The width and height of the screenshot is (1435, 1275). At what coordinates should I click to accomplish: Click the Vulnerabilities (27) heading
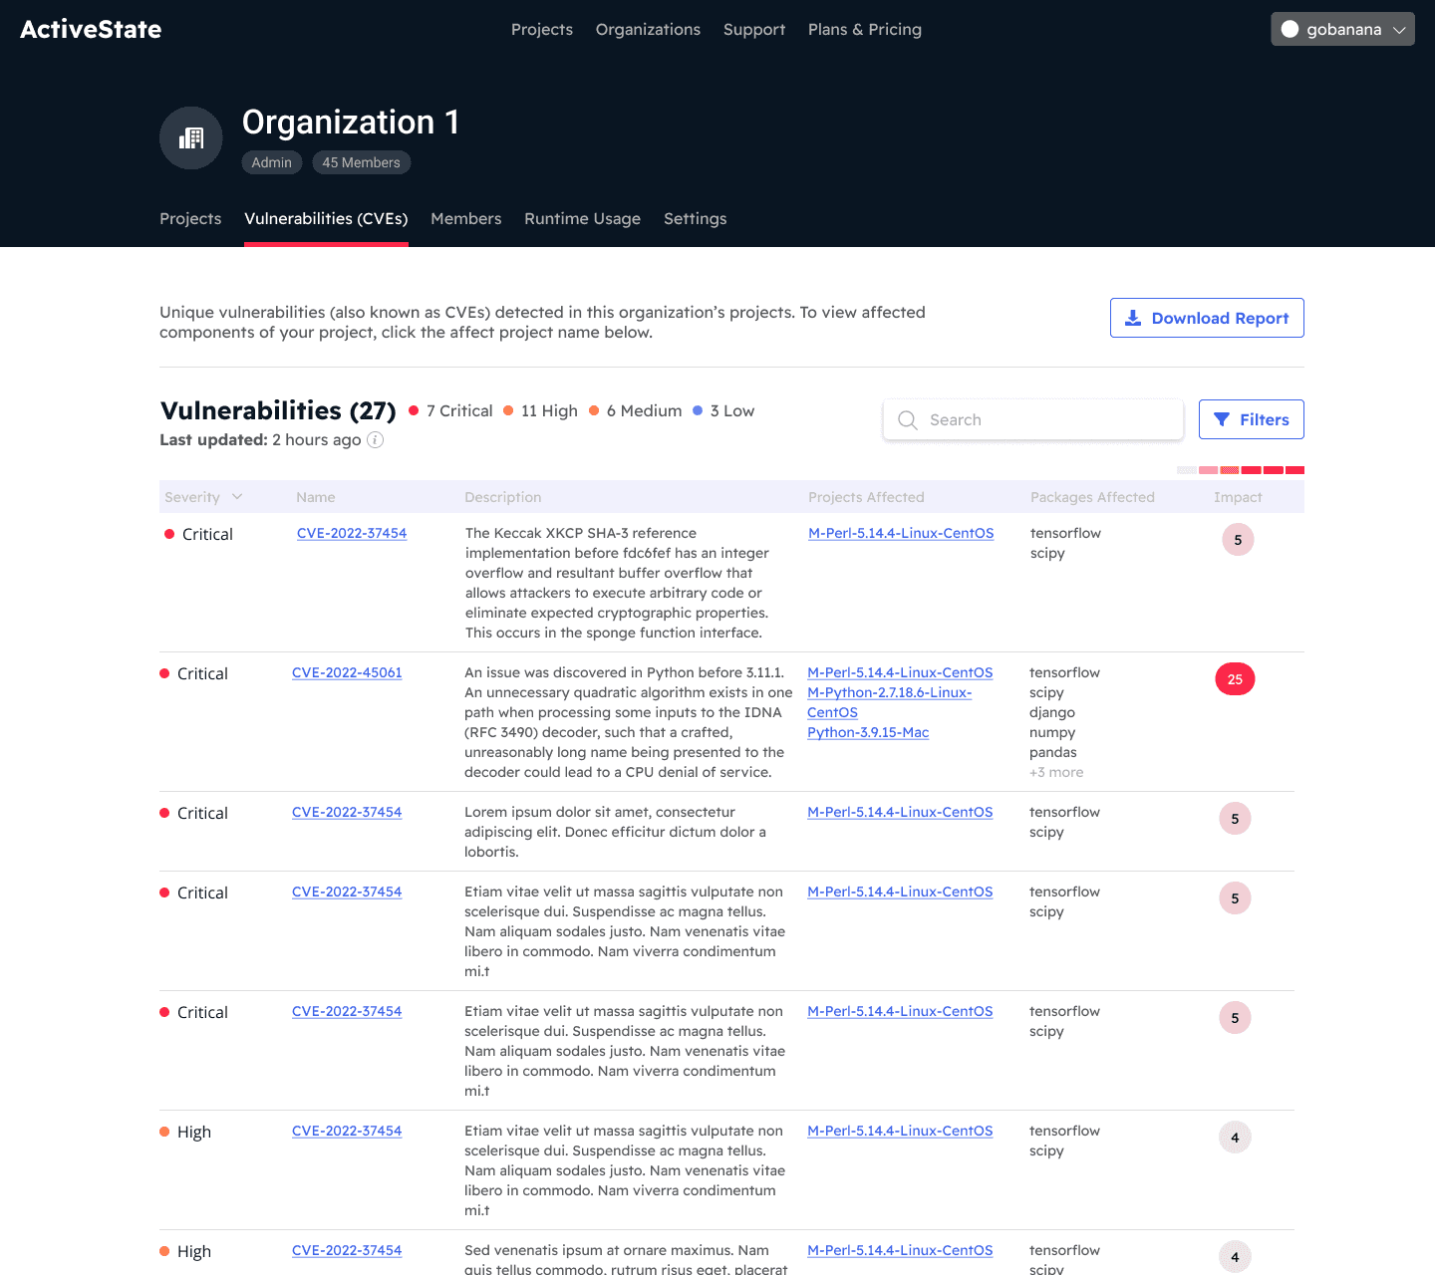[x=278, y=410]
